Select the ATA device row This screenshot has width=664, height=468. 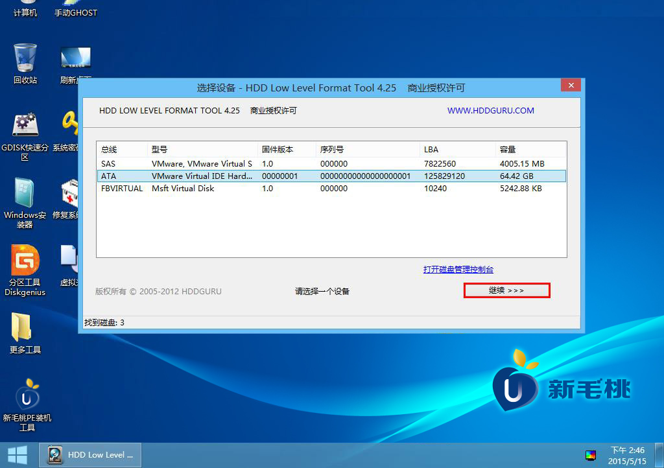(331, 176)
